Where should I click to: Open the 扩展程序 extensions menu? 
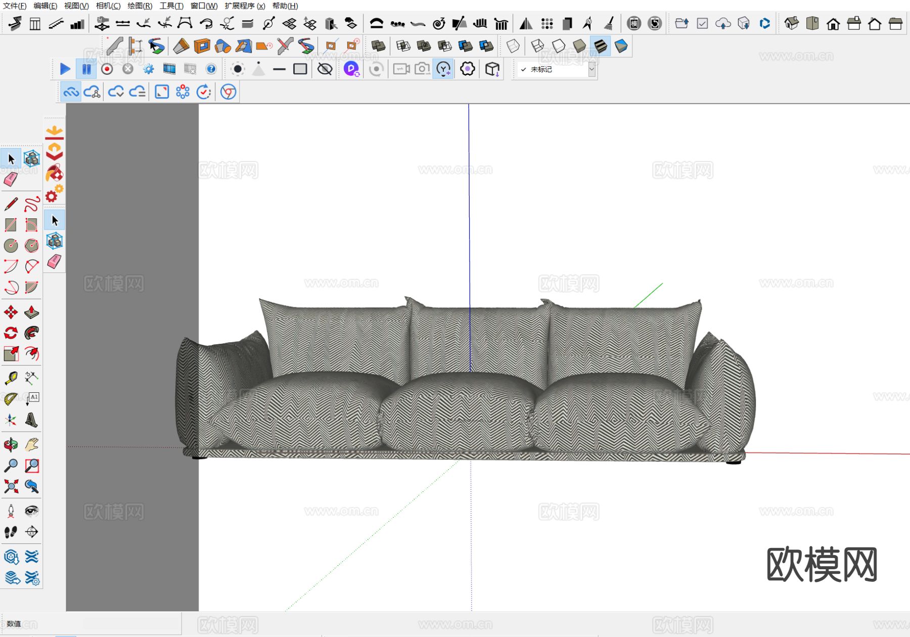(x=245, y=6)
